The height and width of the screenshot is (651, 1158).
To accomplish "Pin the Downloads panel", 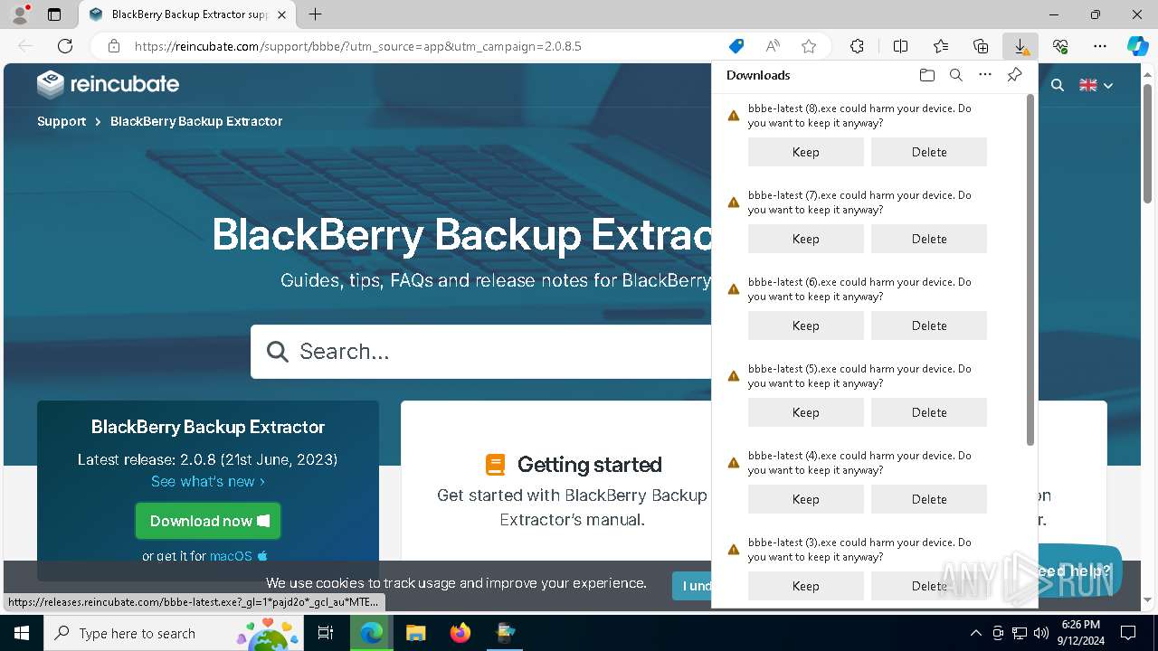I will 1014,75.
